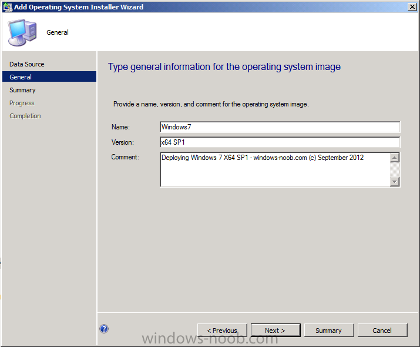Select the Completion step in sidebar
The height and width of the screenshot is (347, 420).
(25, 116)
